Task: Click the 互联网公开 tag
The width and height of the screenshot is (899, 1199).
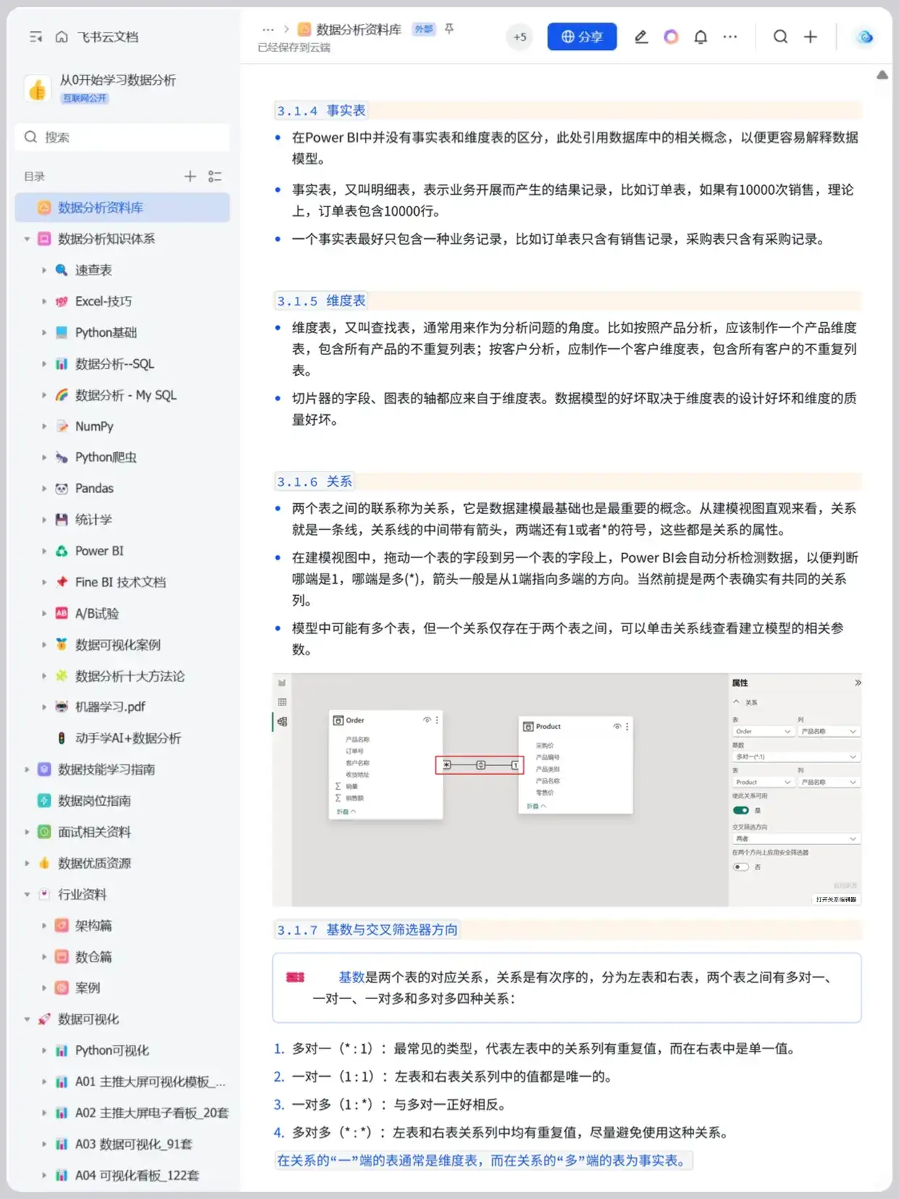Action: pos(85,98)
